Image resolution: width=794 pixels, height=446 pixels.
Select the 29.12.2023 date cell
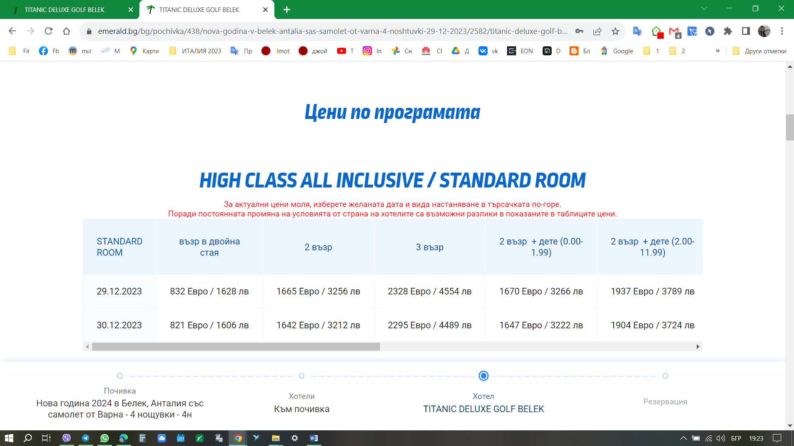tap(119, 292)
